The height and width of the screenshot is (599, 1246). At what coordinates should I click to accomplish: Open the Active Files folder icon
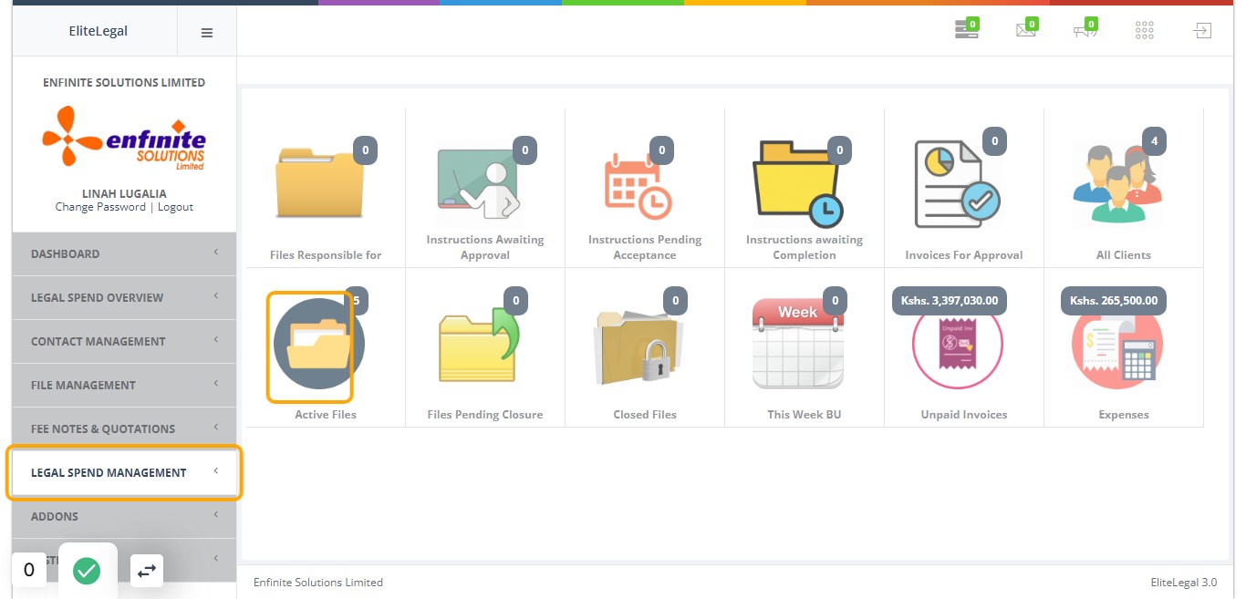pos(318,345)
